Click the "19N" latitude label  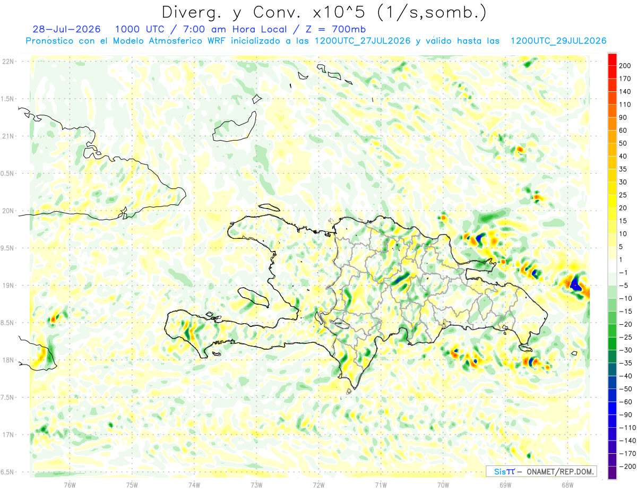tap(8, 286)
